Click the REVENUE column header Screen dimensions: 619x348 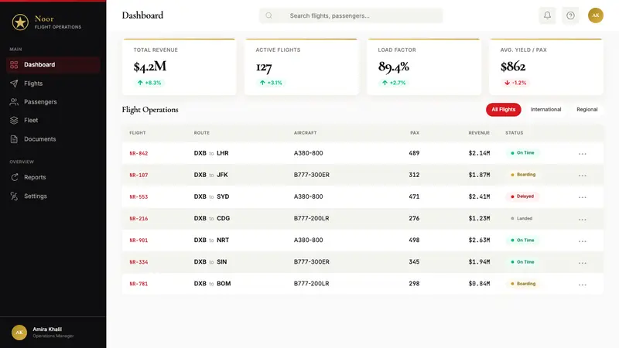[x=479, y=133]
